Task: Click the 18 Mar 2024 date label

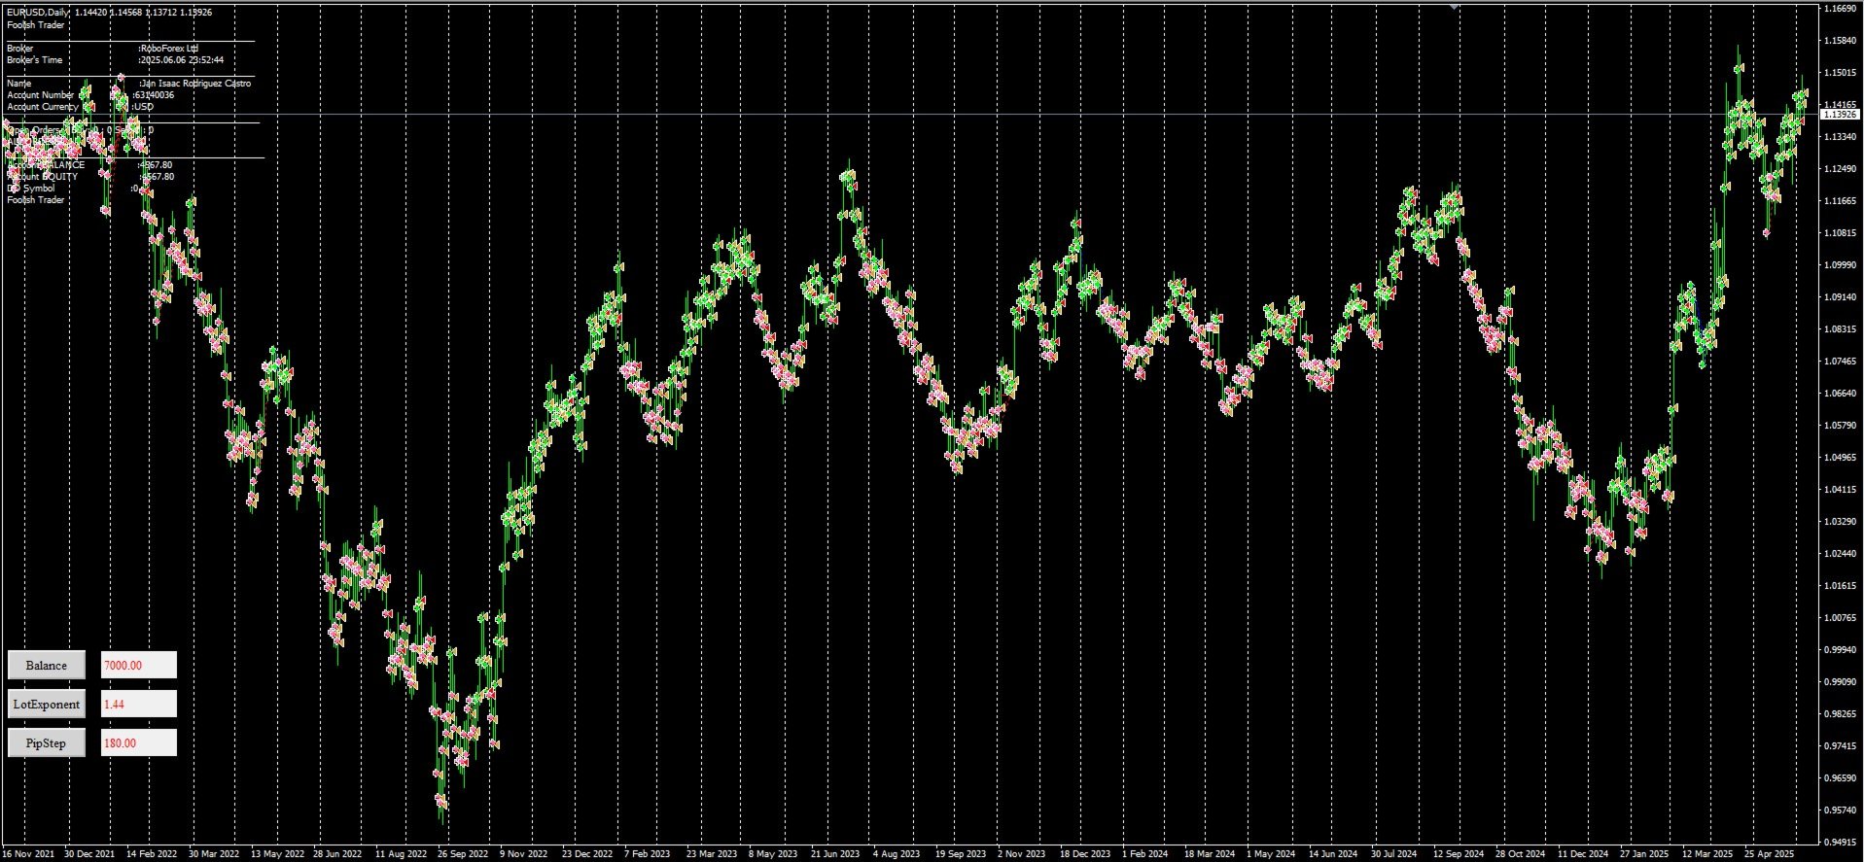Action: (x=1210, y=854)
